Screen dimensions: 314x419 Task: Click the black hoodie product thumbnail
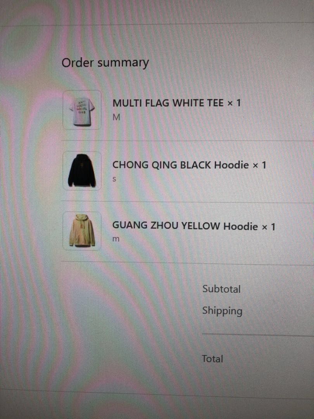tap(82, 170)
